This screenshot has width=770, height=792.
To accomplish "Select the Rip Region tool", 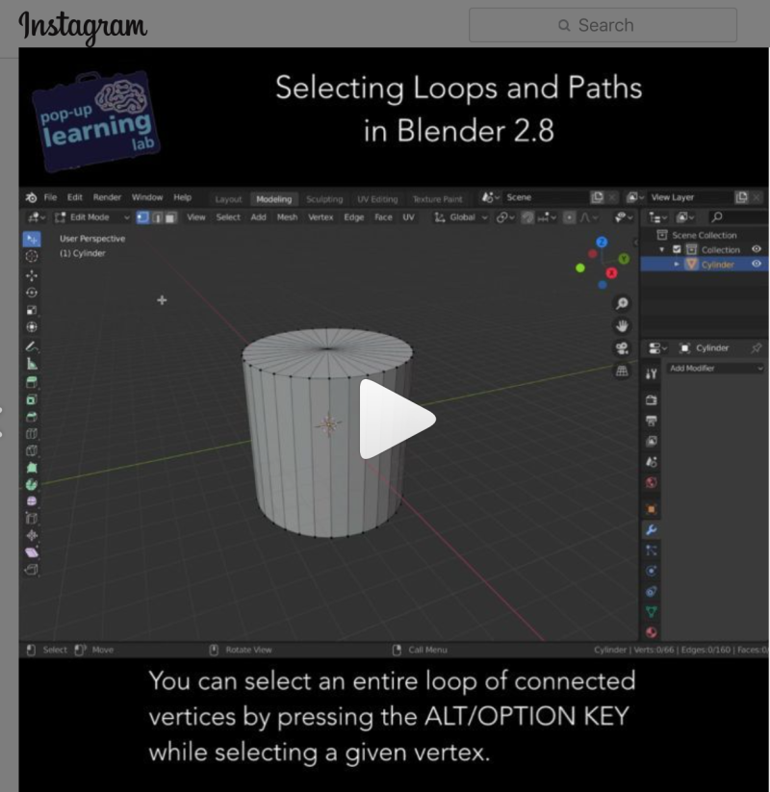I will (x=32, y=571).
